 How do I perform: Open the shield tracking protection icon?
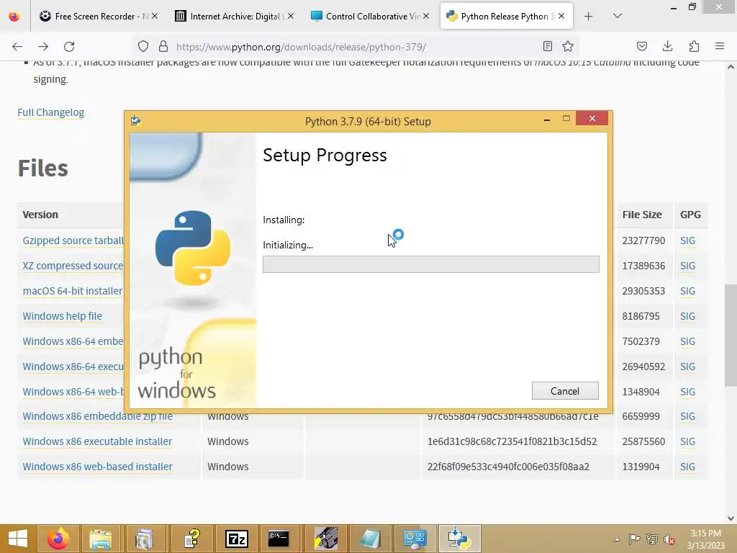(x=143, y=47)
